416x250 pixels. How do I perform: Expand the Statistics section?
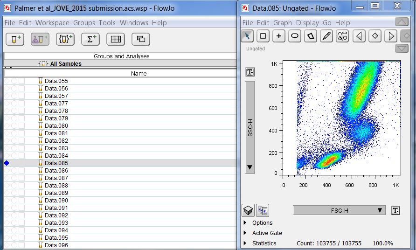[246, 243]
